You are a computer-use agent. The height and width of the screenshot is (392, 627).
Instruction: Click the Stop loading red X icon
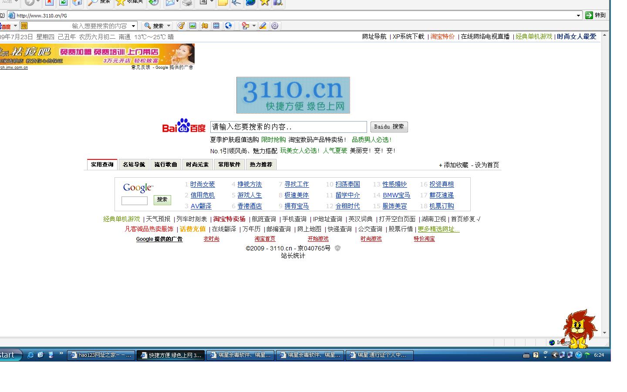[49, 3]
